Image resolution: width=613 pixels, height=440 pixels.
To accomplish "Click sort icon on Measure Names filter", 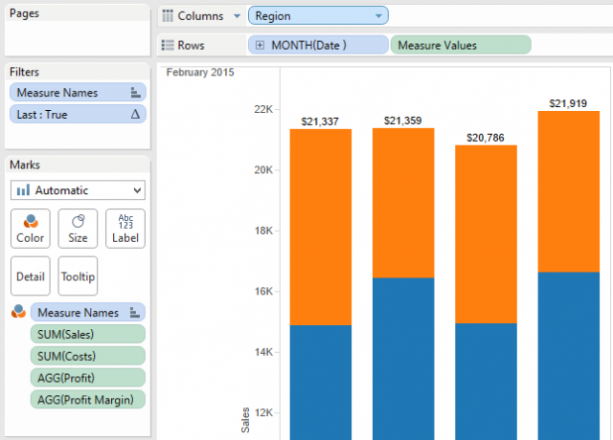I will click(x=135, y=92).
